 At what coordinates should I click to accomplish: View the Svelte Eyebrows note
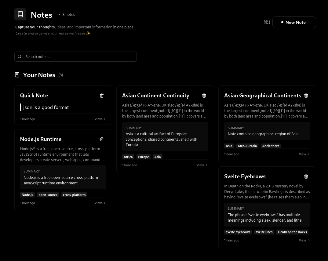pos(304,240)
